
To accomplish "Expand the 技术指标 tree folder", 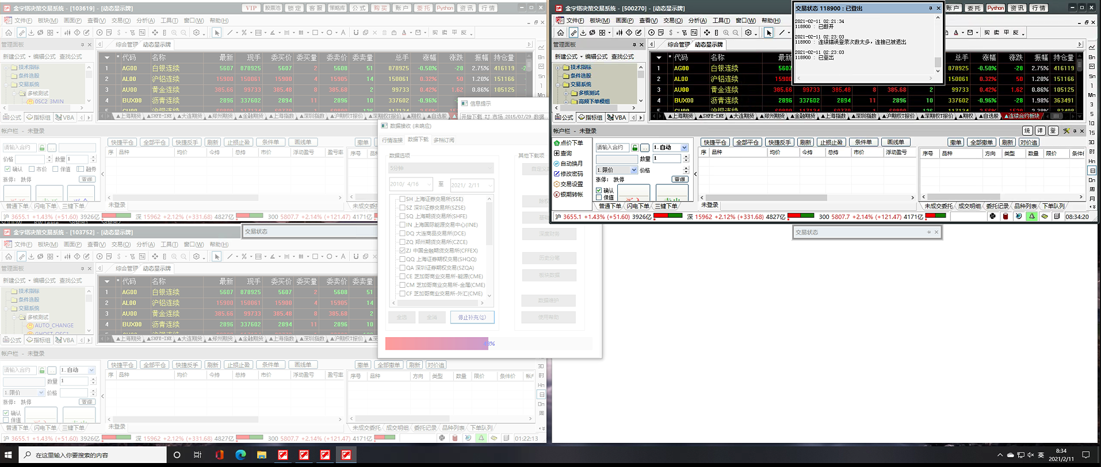I will [x=557, y=67].
